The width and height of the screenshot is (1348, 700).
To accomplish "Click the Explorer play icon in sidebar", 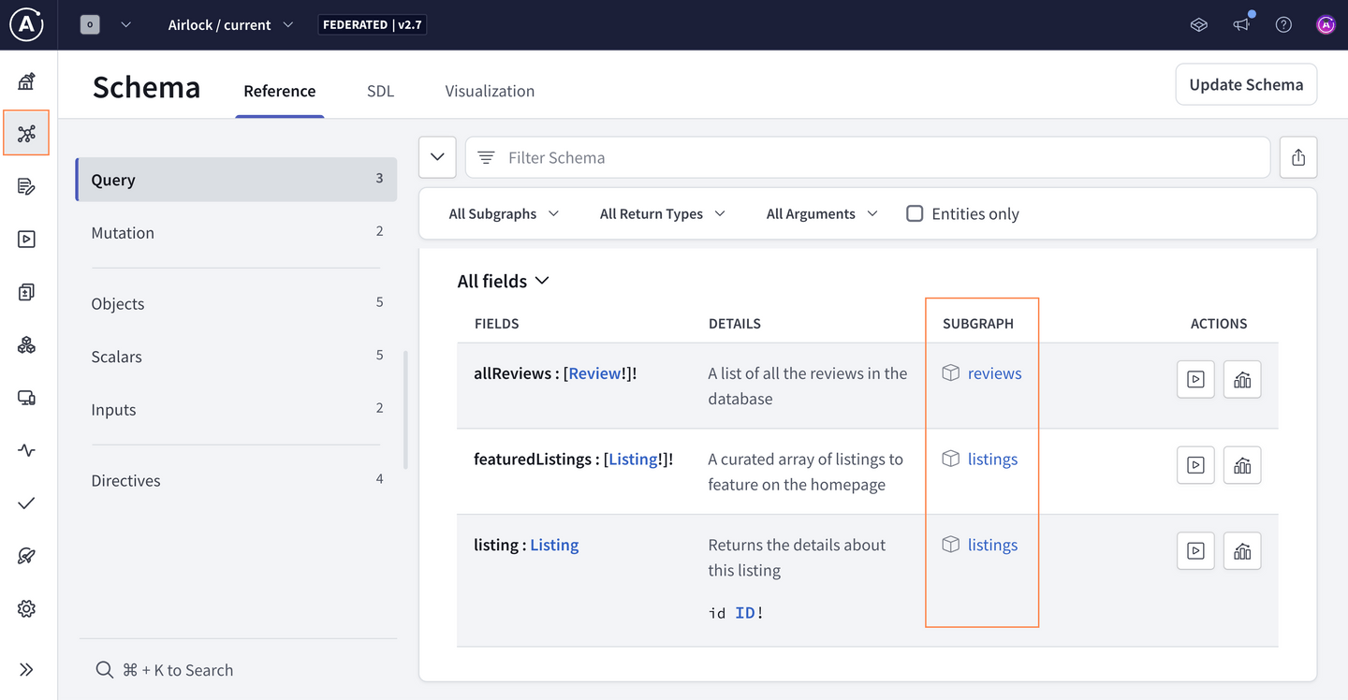I will [x=26, y=240].
